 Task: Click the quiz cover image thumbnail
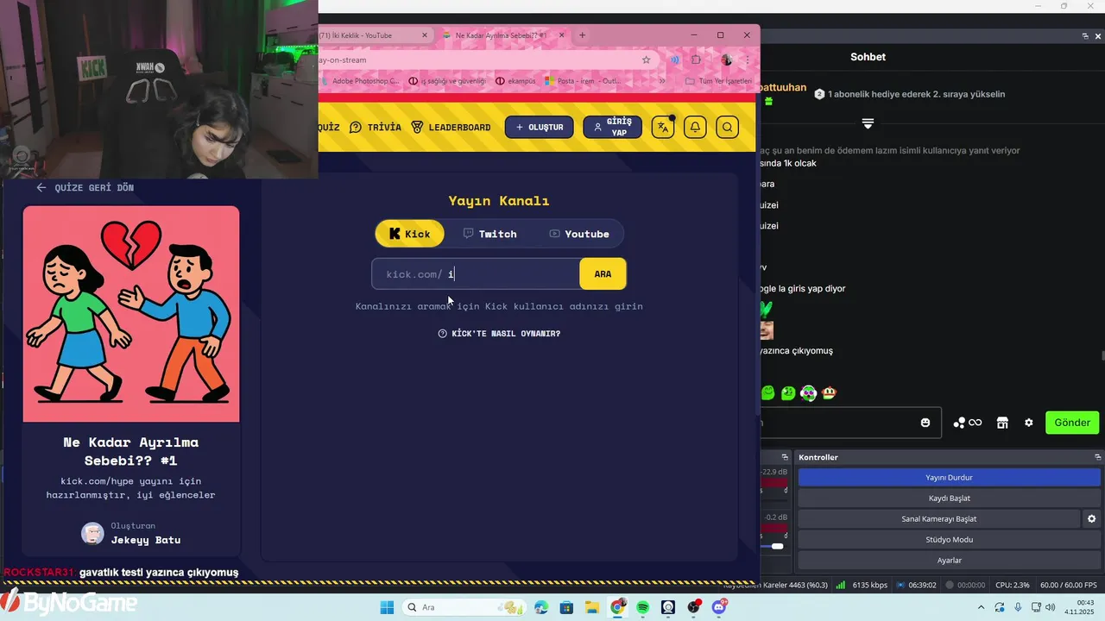tap(131, 314)
